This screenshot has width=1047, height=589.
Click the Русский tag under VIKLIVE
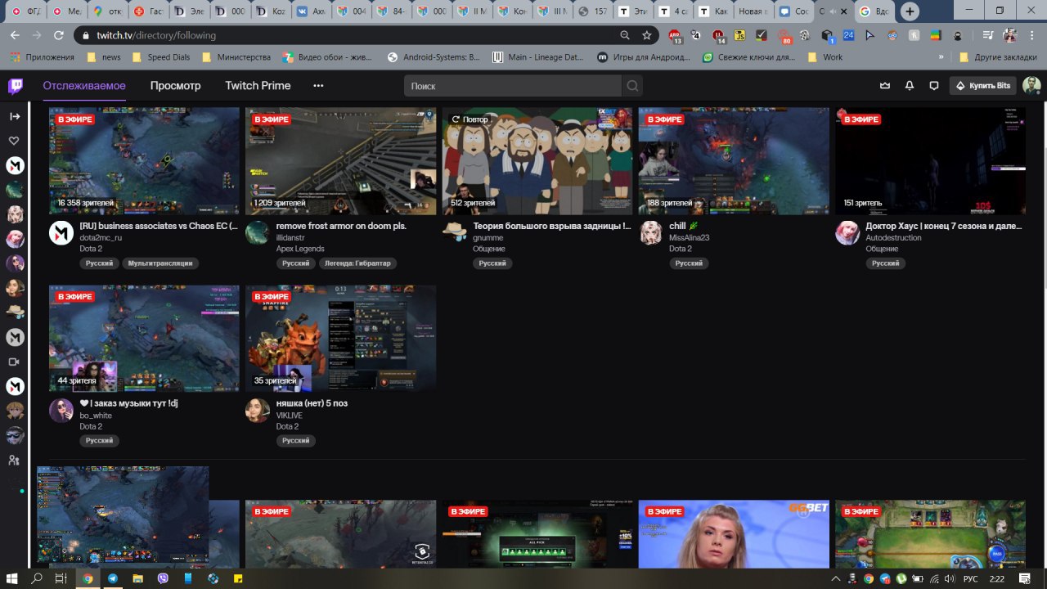(296, 440)
